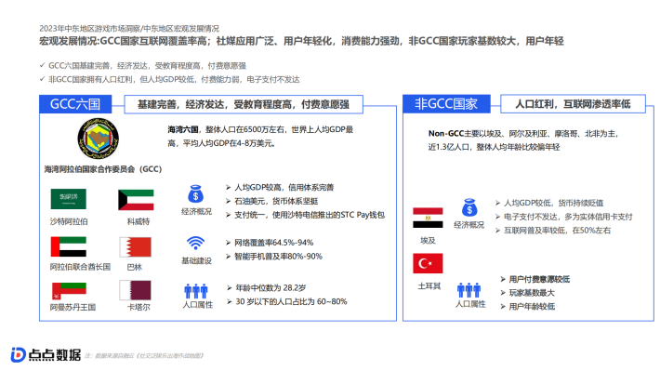Click the Bahrain flag

point(136,247)
